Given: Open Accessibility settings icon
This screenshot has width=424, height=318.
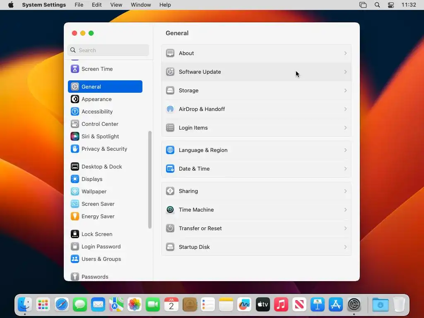Looking at the screenshot, I should click(x=75, y=112).
